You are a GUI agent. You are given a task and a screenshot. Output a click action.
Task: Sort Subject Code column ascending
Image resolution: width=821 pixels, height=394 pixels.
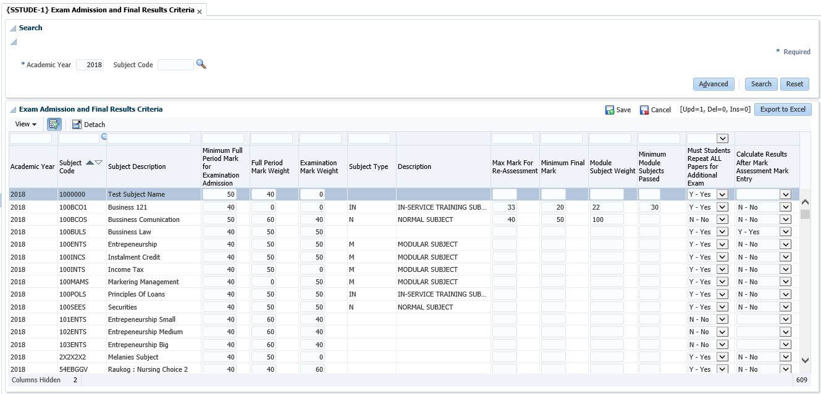tap(90, 163)
